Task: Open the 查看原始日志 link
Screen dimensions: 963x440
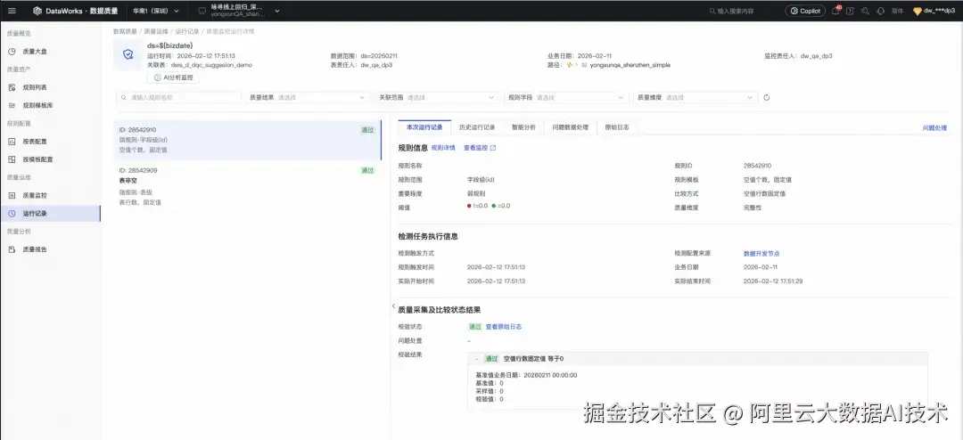Action: [504, 327]
